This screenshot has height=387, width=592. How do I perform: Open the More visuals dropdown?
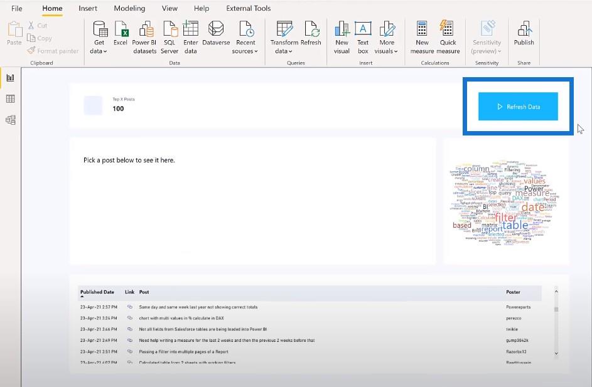(386, 38)
